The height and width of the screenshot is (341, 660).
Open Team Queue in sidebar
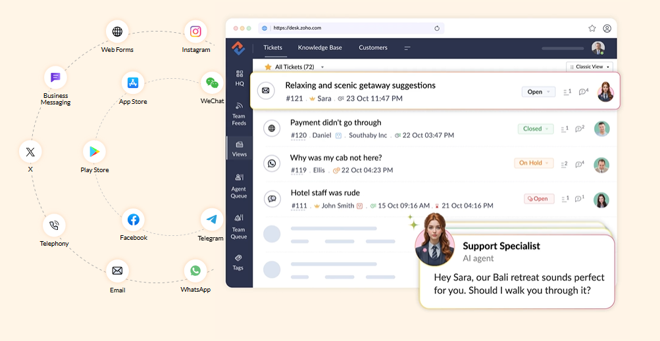[239, 225]
